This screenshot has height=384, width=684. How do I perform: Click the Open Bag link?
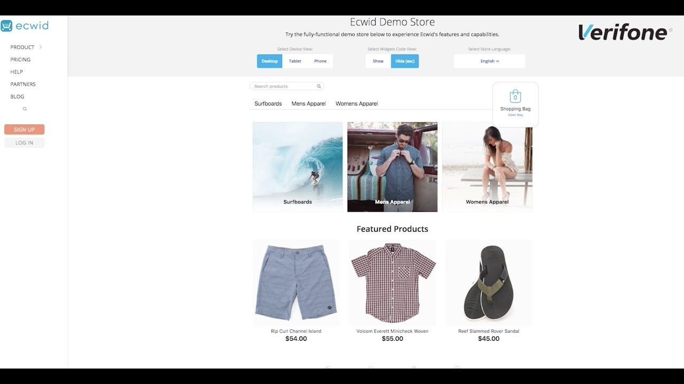pos(516,115)
